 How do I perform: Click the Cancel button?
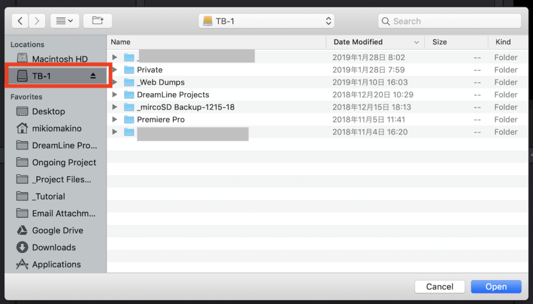click(439, 287)
